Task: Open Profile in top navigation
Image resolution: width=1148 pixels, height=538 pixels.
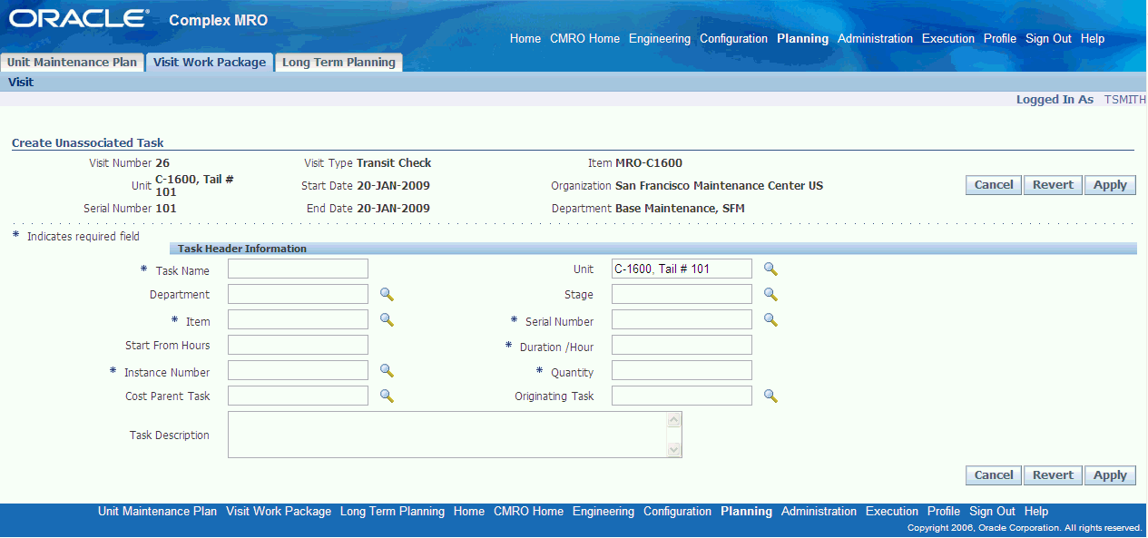Action: coord(1000,39)
